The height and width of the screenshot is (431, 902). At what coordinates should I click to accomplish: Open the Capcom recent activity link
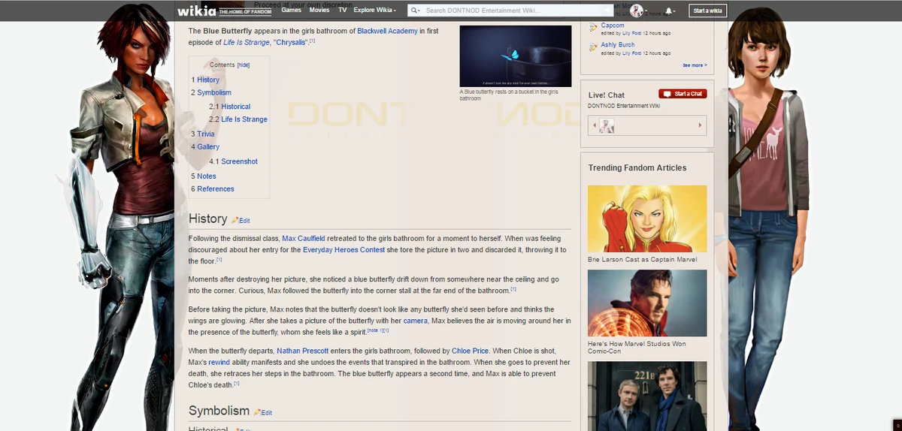pos(613,26)
